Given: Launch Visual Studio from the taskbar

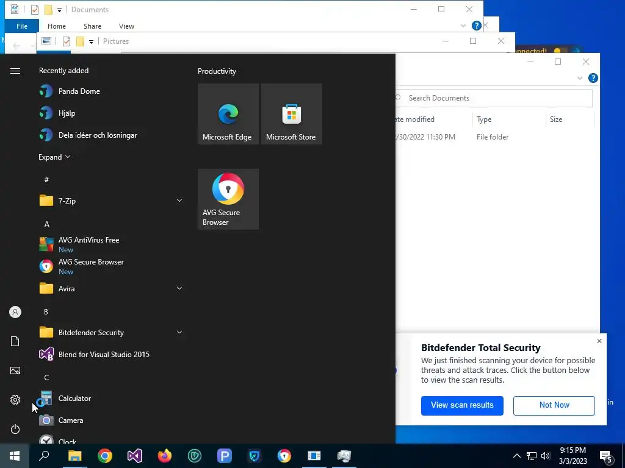Looking at the screenshot, I should tap(135, 456).
